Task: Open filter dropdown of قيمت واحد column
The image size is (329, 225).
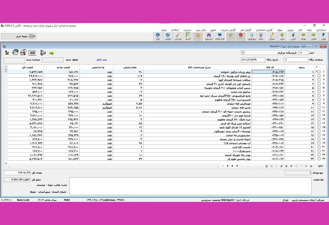Action: click(46, 67)
